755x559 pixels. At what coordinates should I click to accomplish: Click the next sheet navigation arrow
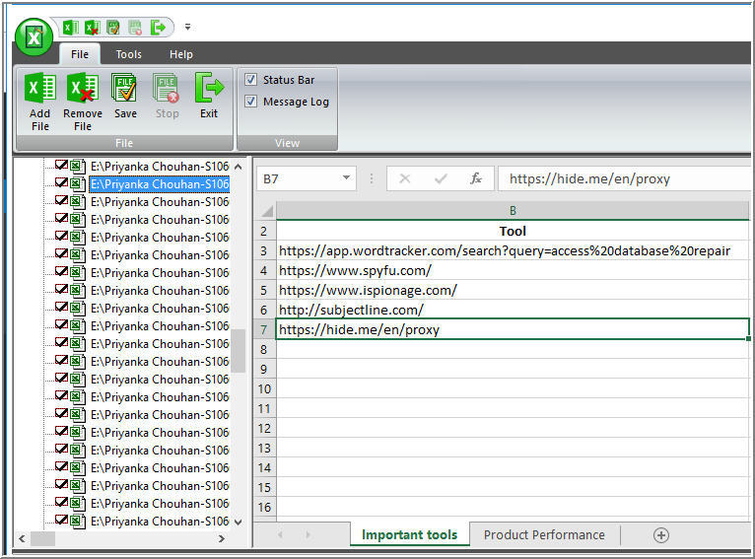(x=308, y=534)
